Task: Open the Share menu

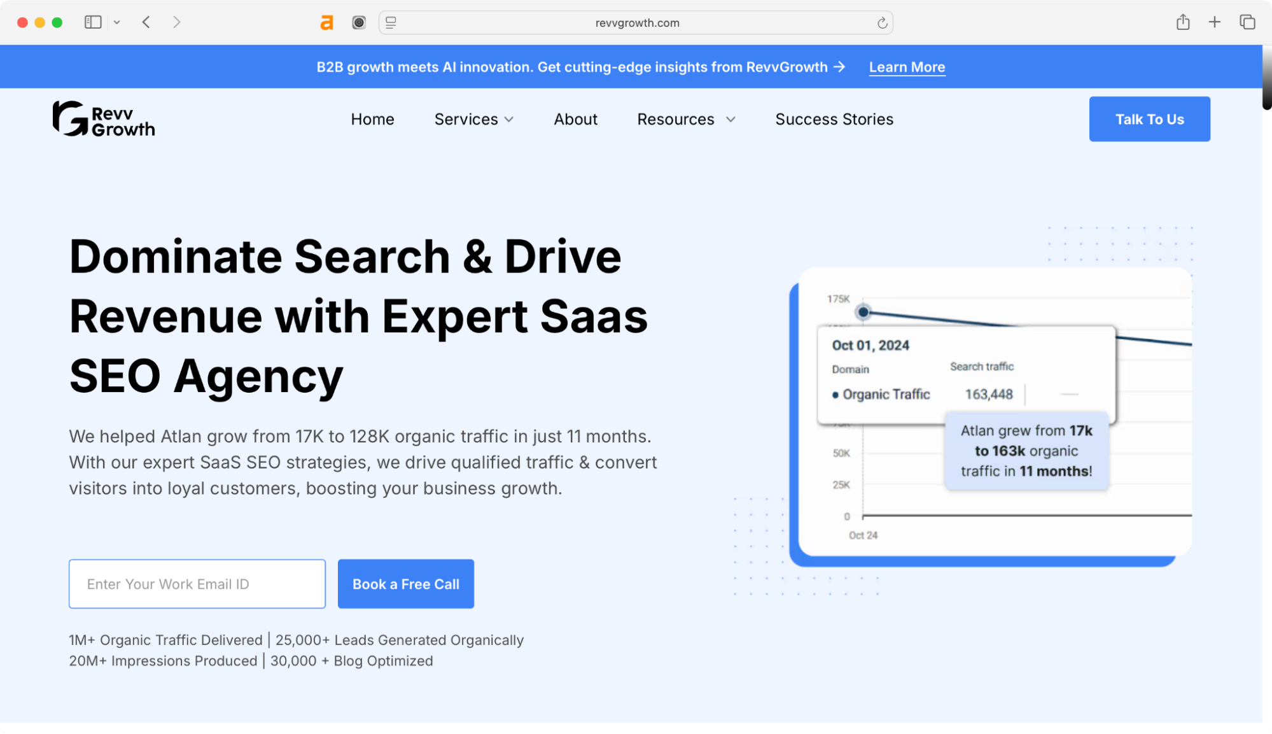Action: pos(1184,22)
